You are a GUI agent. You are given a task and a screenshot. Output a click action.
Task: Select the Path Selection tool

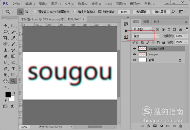tap(5, 75)
